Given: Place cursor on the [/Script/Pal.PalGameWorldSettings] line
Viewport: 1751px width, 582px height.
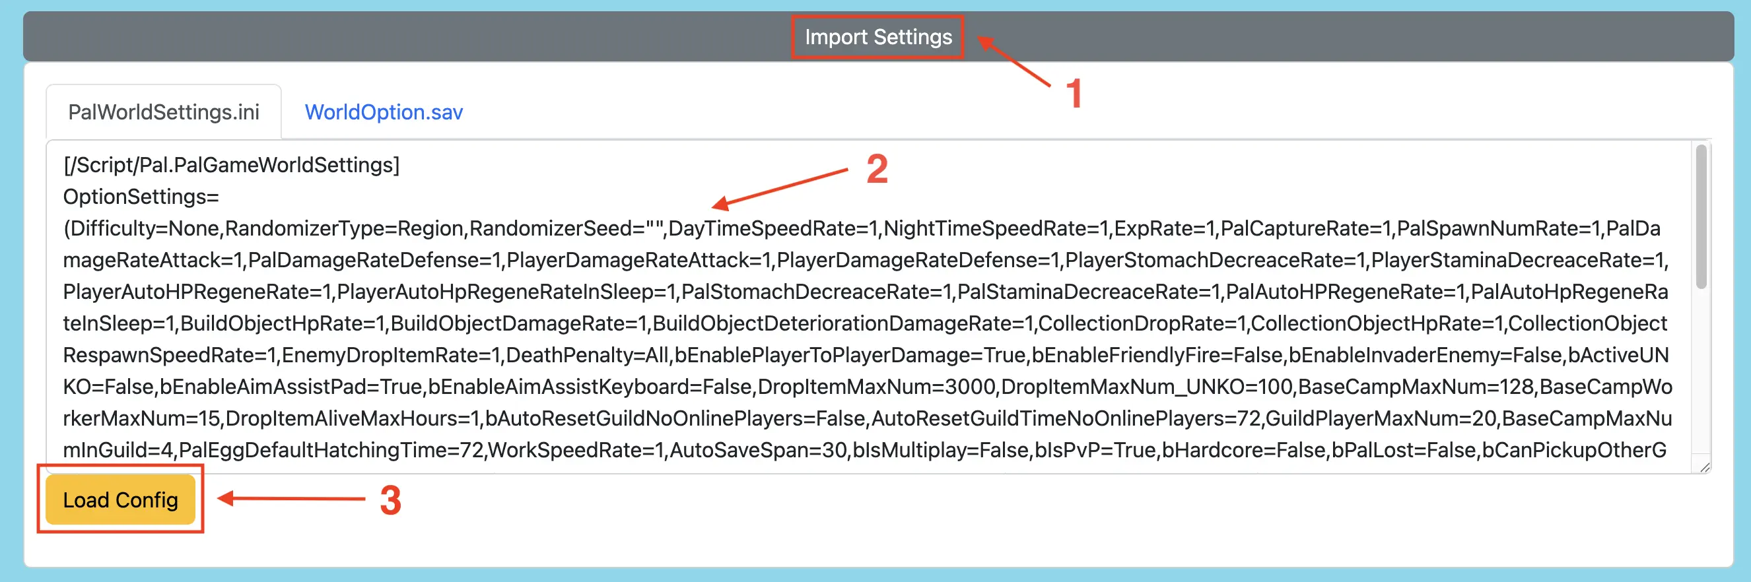Looking at the screenshot, I should point(231,165).
